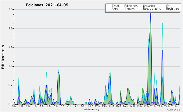
Task: Click the 'Ediciones 2021-04-05' chart title
Action: tap(47, 5)
